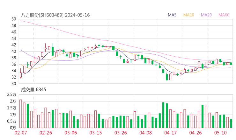Click the 02-26 date axis label
The width and height of the screenshot is (236, 140).
pyautogui.click(x=46, y=133)
